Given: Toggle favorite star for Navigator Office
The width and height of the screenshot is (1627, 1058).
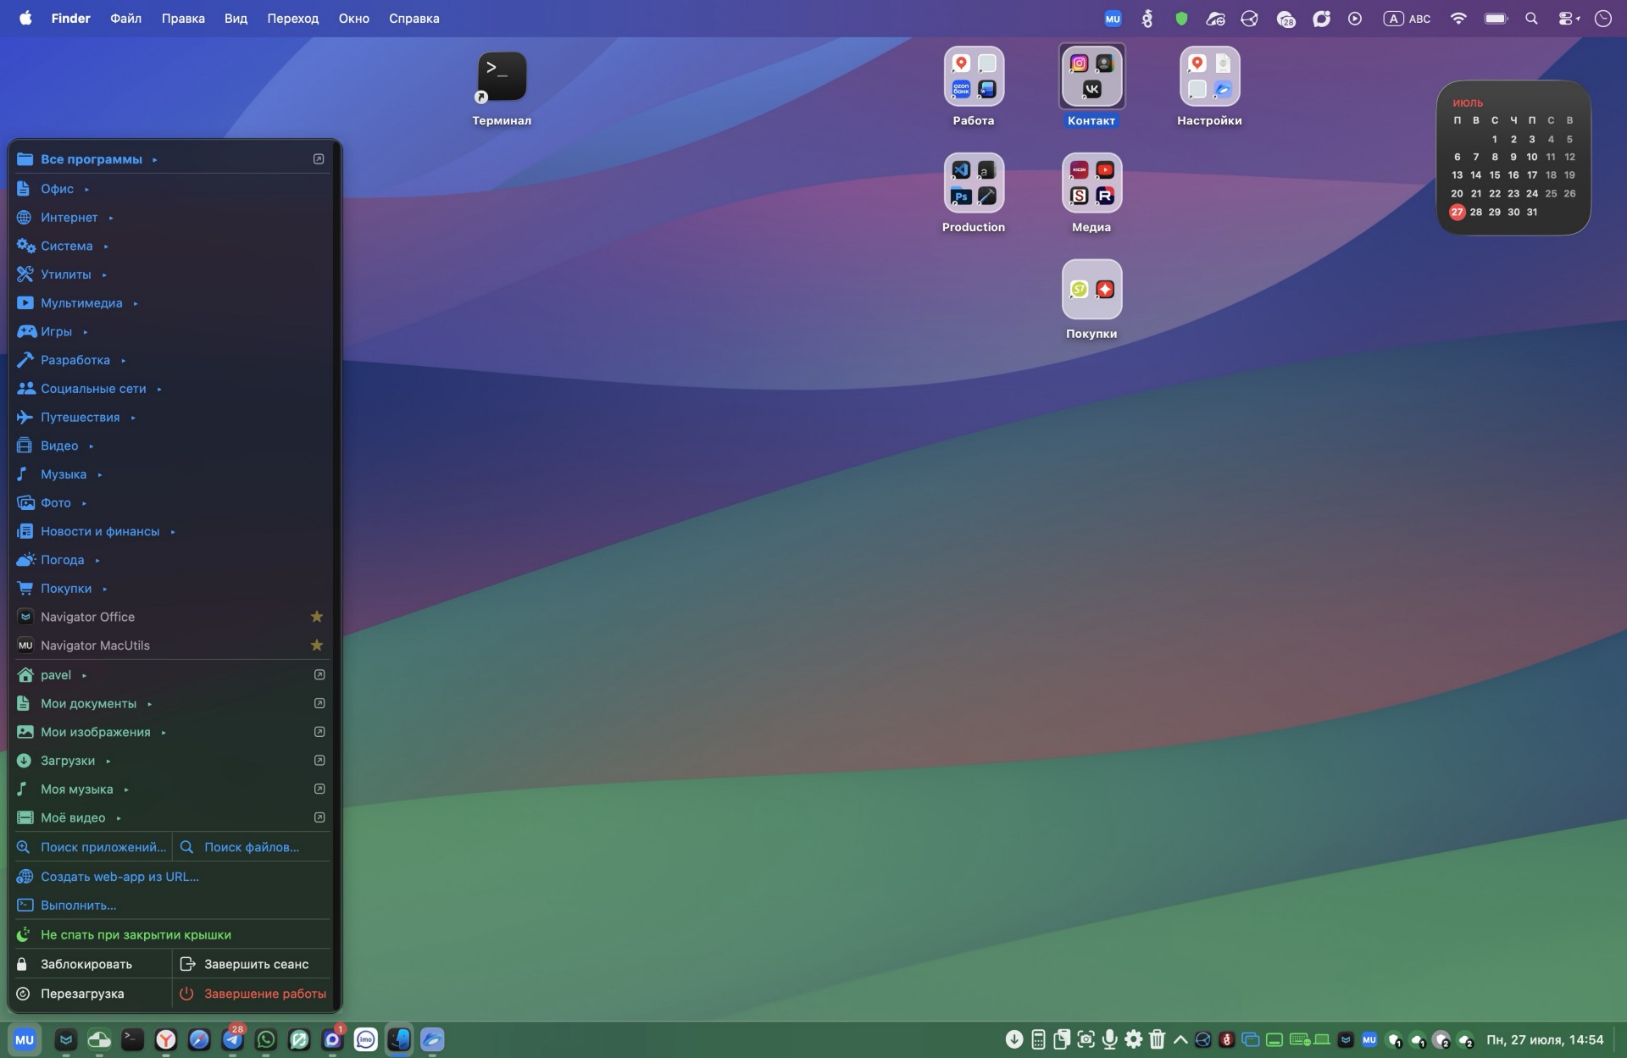Looking at the screenshot, I should tap(317, 617).
